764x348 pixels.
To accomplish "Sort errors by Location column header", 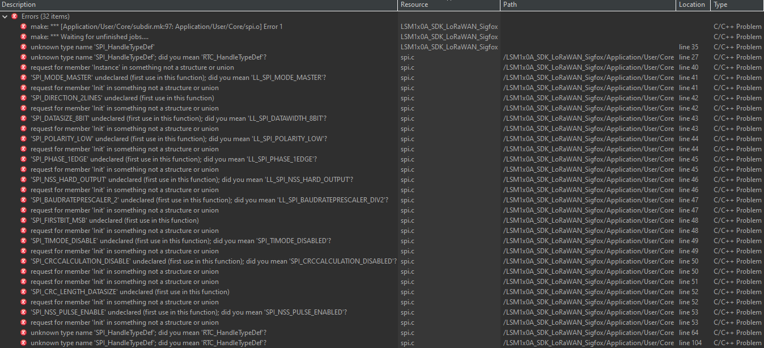I will pos(691,5).
